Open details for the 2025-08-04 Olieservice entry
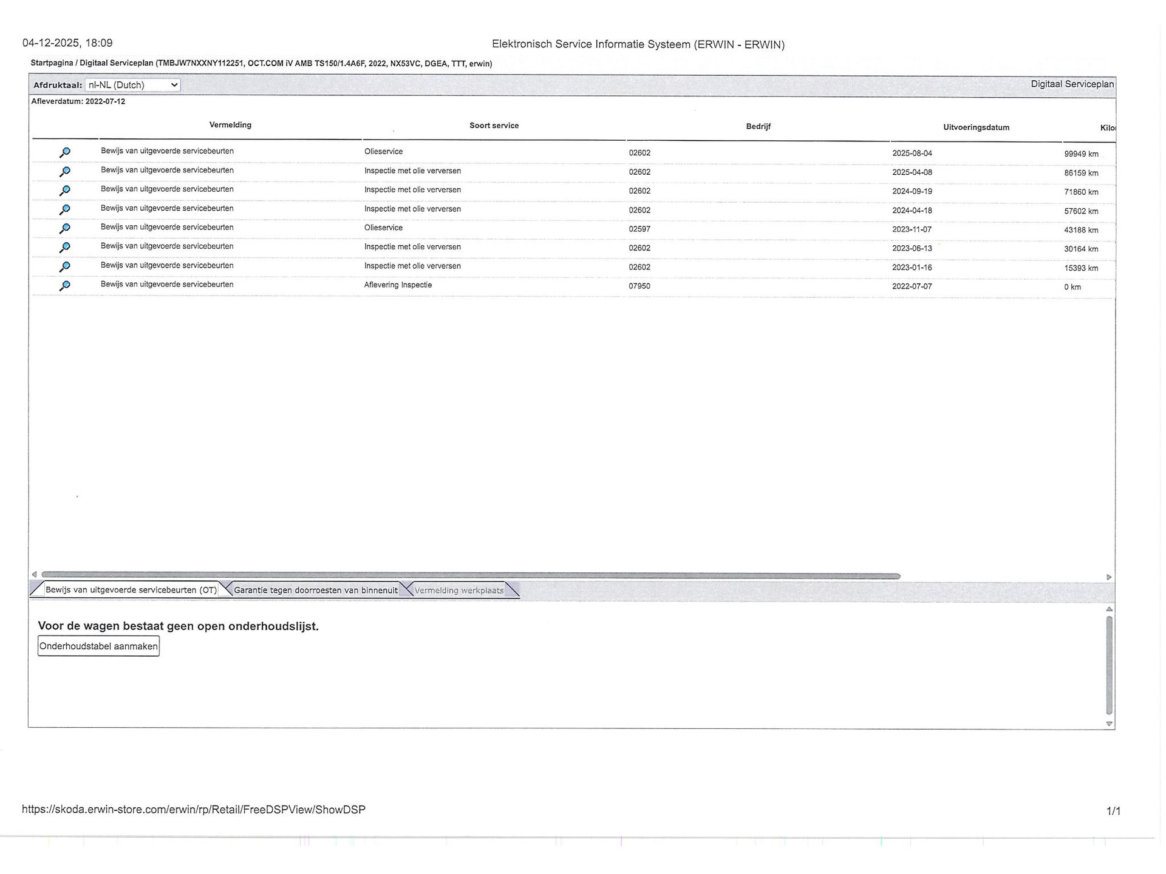This screenshot has width=1166, height=874. click(65, 152)
